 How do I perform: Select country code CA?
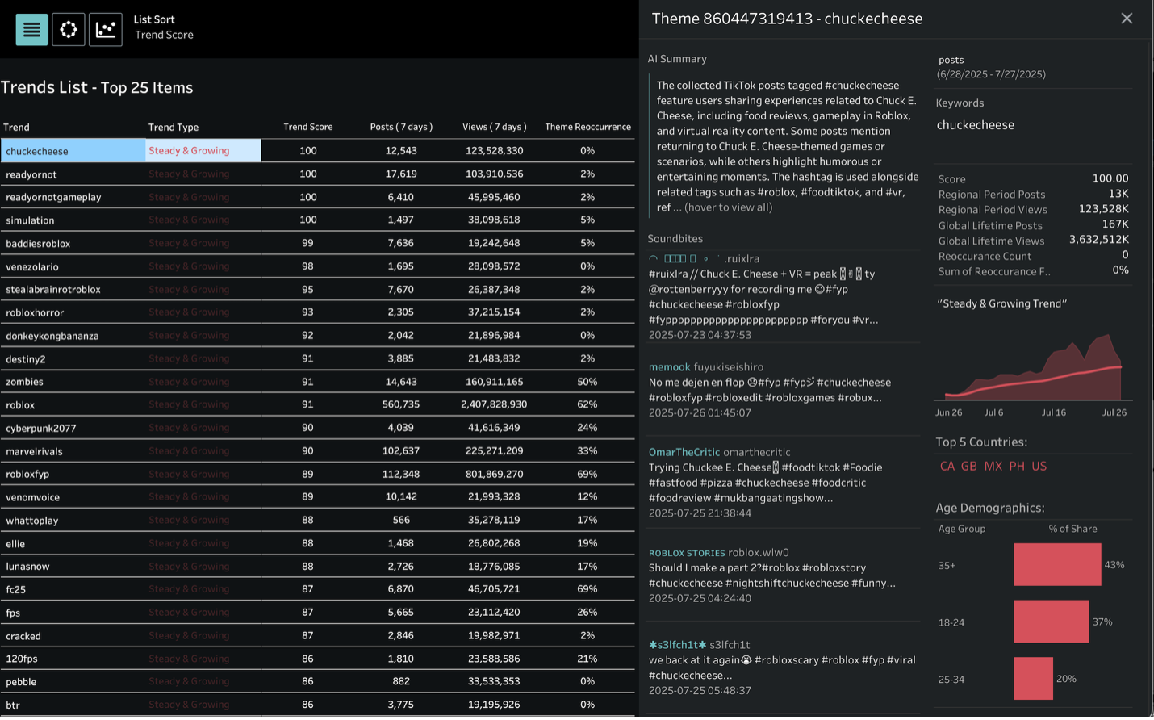947,467
